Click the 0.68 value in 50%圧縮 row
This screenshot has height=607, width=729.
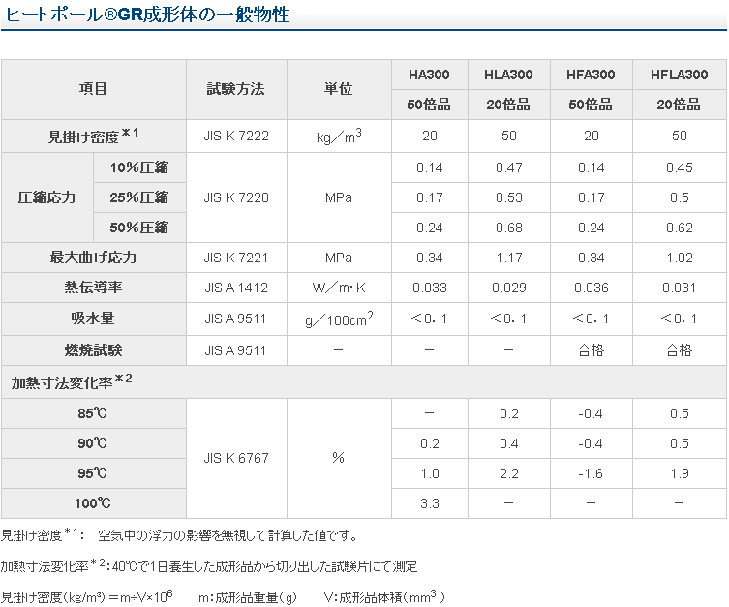pyautogui.click(x=508, y=228)
